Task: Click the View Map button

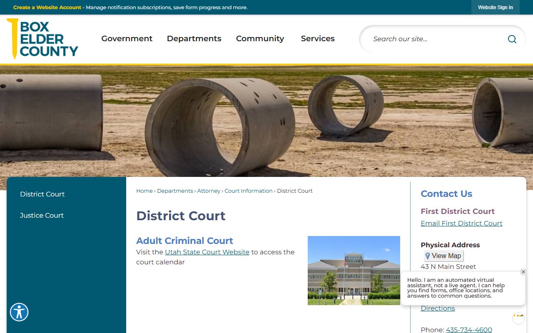Action: coord(444,256)
